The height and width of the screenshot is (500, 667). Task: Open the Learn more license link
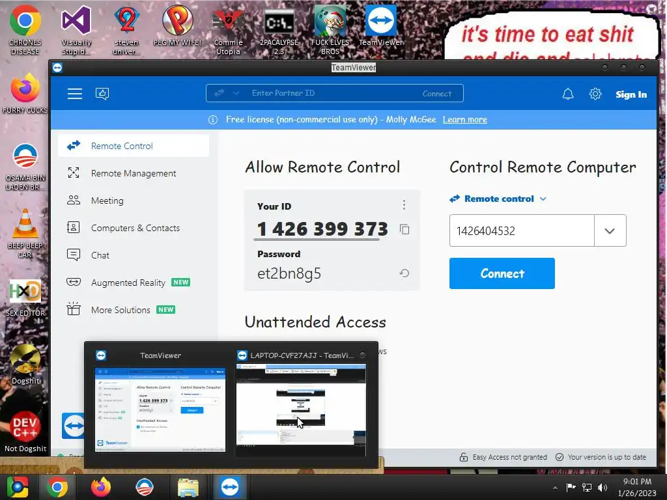point(464,120)
